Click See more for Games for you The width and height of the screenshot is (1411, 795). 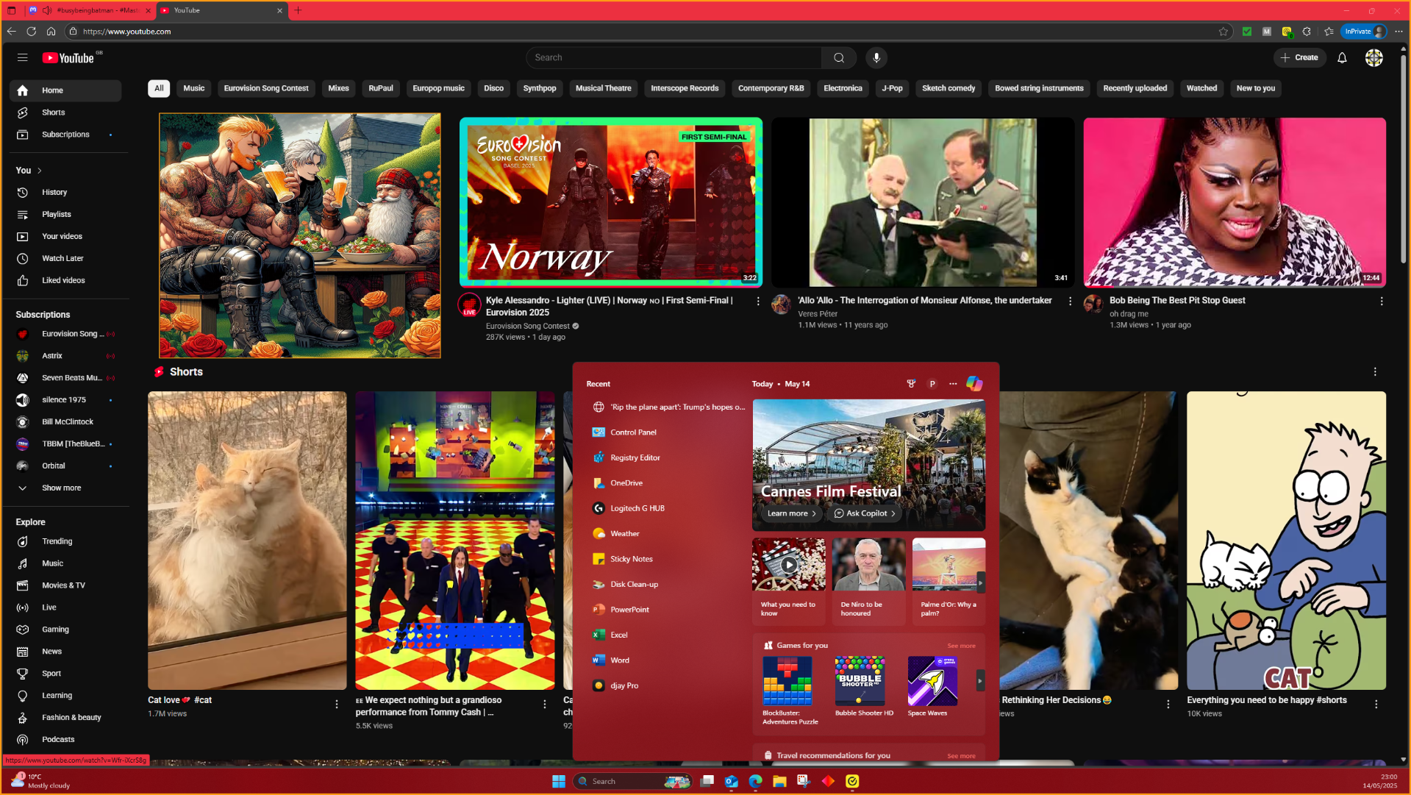[x=961, y=646]
